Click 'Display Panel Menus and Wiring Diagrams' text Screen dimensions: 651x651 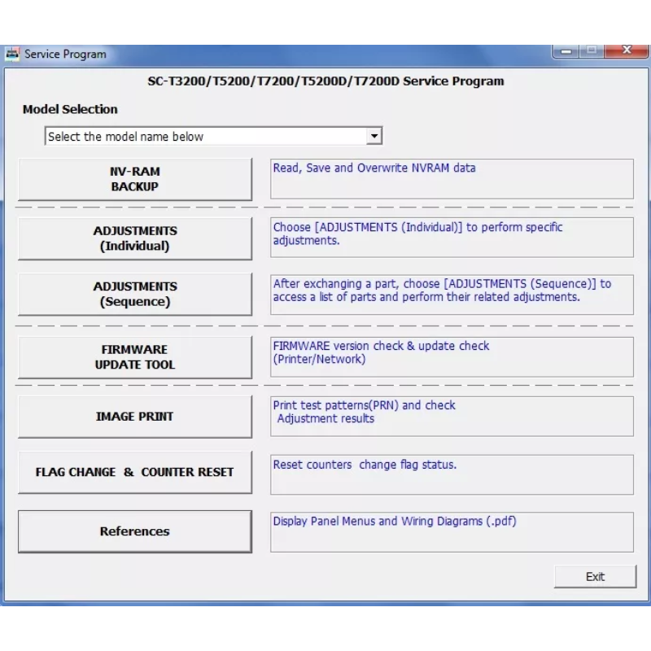395,521
